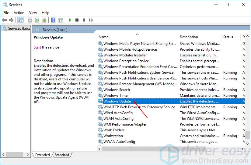Select WinHTTP Web Proxy Auto-Discovery Service
This screenshot has height=165, width=251.
[171, 107]
